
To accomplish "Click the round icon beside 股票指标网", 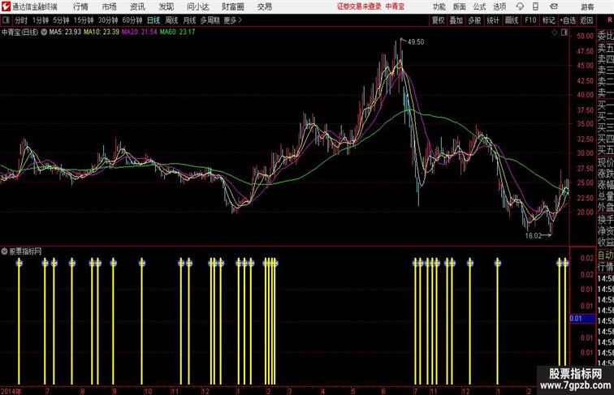I will (x=4, y=251).
